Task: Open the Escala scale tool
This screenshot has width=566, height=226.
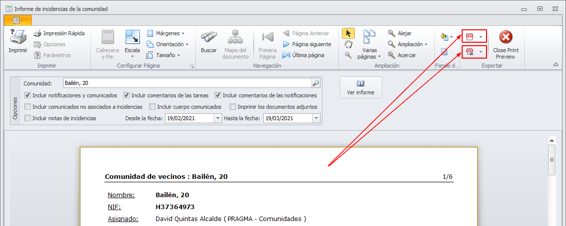Action: [x=132, y=44]
